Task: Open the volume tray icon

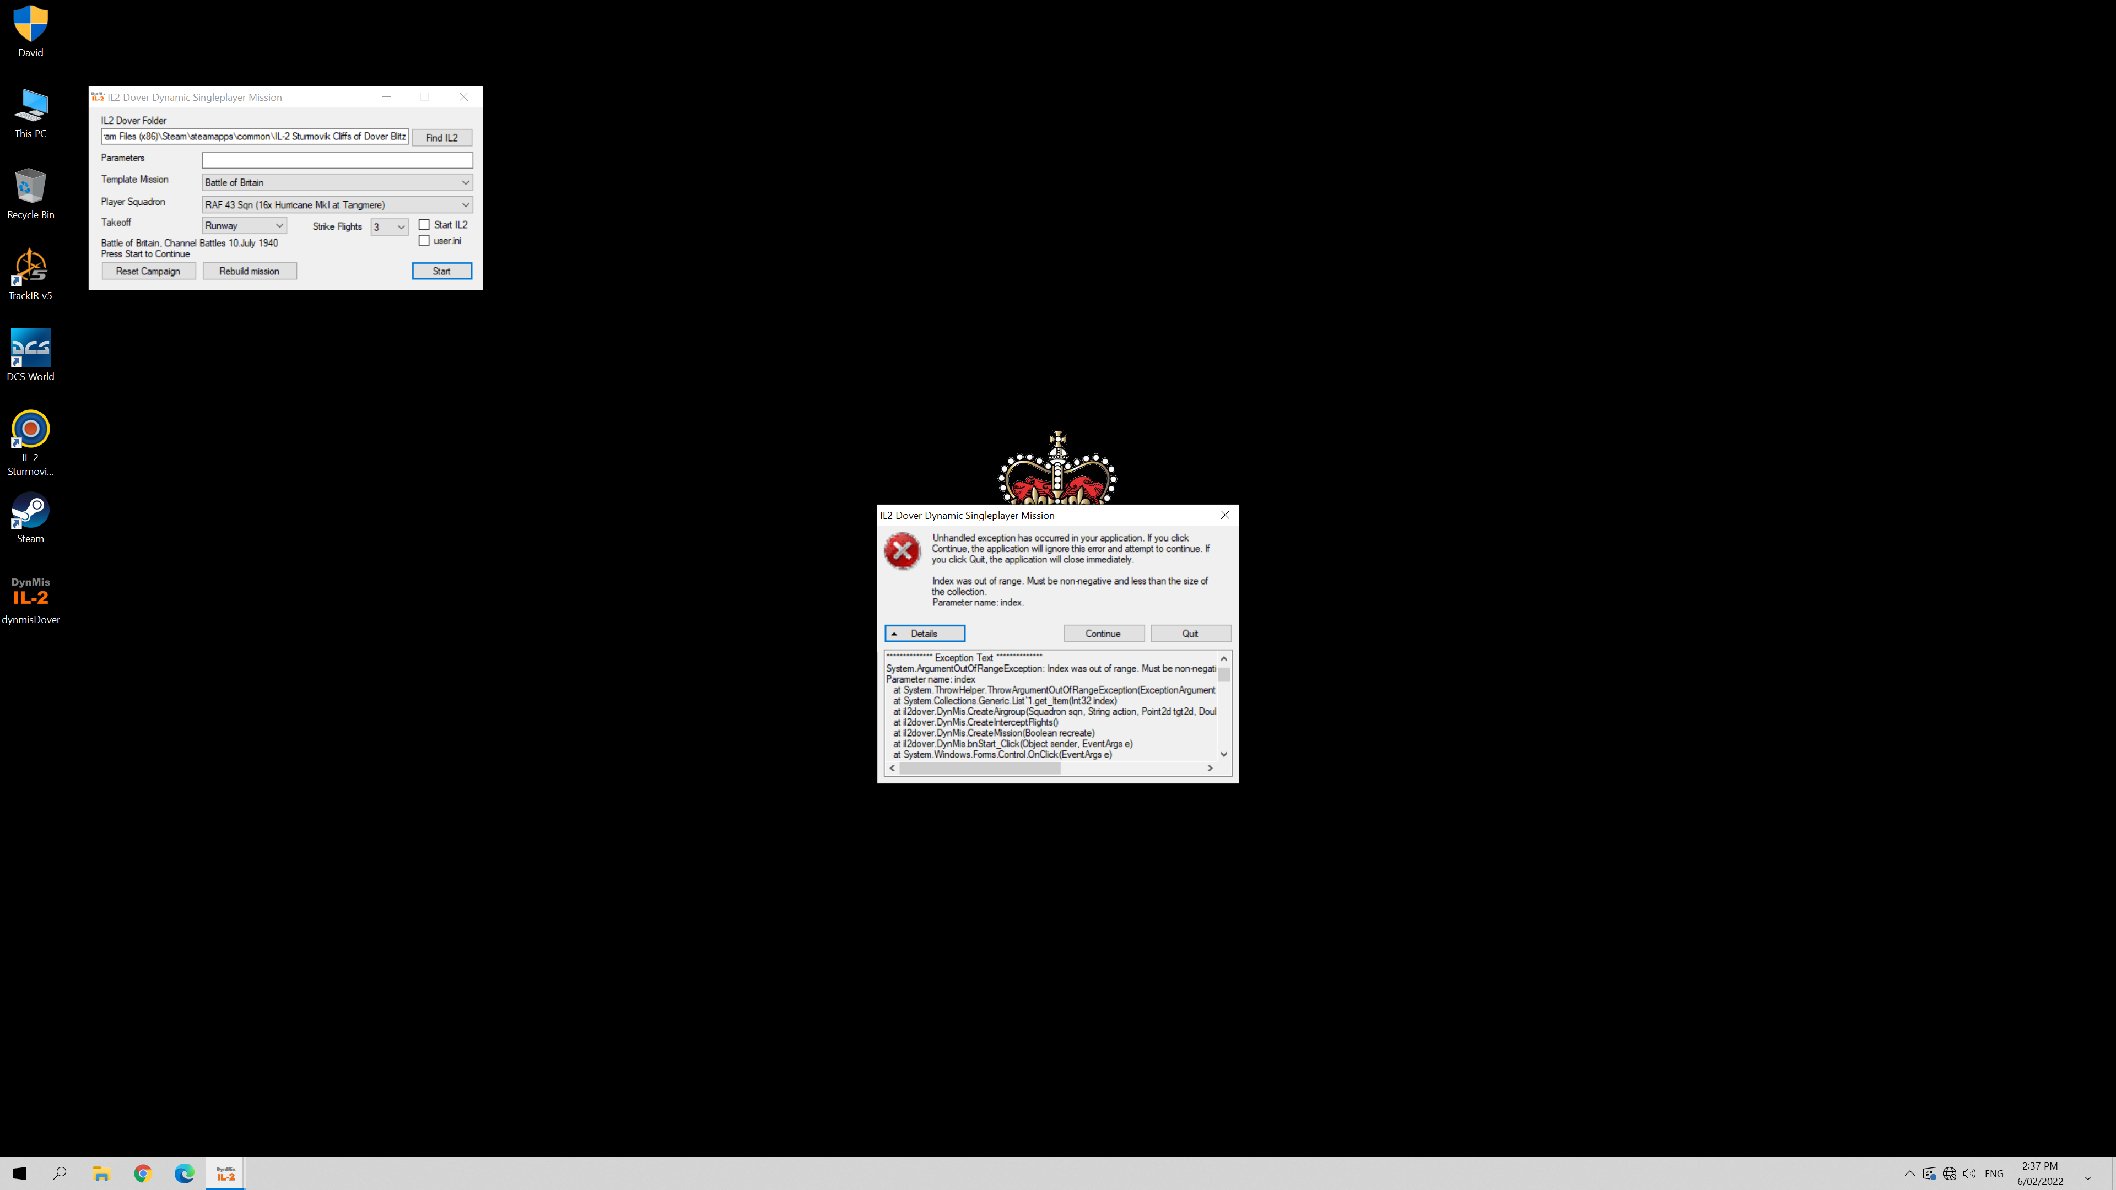Action: (x=1970, y=1173)
